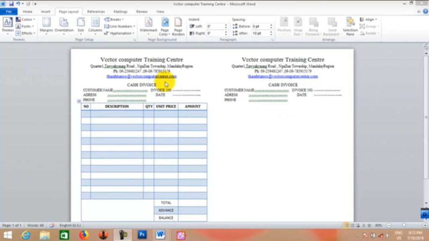Select the Page Layout tab
Screen dimensions: 429x241
coord(68,11)
